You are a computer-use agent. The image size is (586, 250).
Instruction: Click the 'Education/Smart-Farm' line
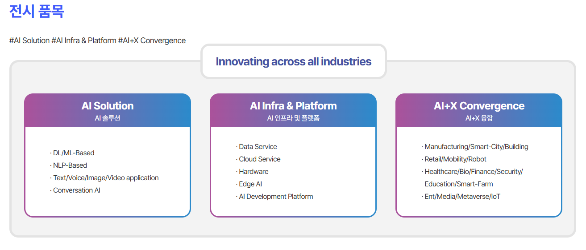click(459, 184)
